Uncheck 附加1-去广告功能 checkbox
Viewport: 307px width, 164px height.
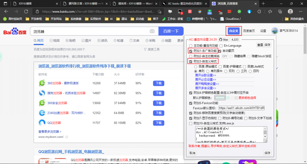[191, 51]
